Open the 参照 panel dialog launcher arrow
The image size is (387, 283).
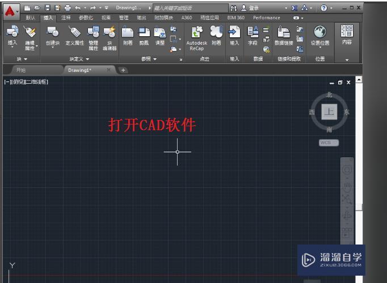coord(181,59)
